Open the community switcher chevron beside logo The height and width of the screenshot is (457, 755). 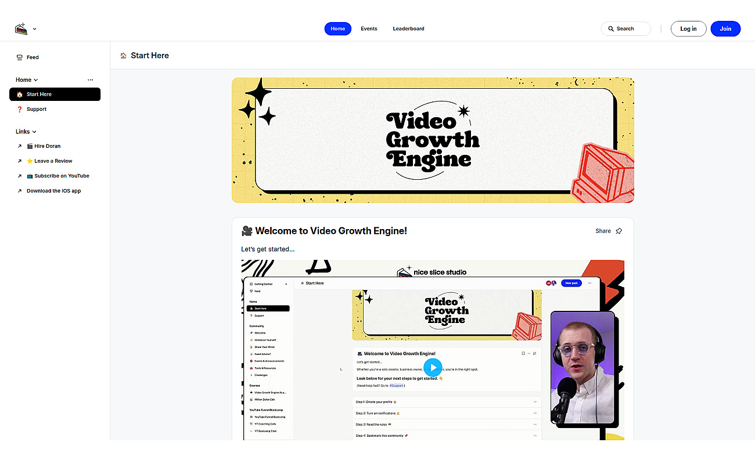35,29
